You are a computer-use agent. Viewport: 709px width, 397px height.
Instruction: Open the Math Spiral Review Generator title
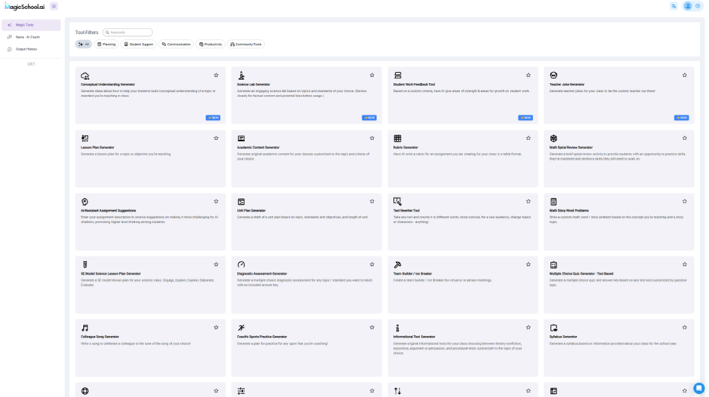click(571, 148)
